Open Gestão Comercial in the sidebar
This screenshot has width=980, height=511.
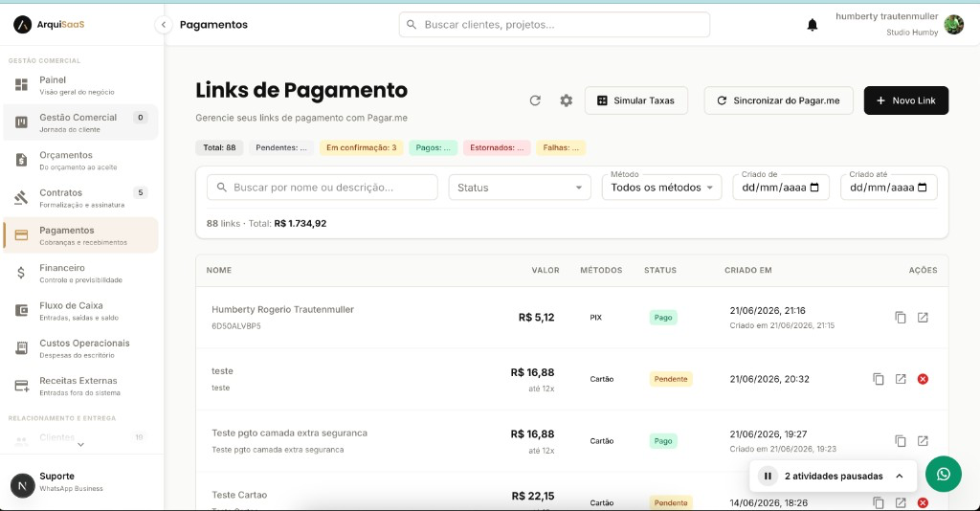[x=80, y=122]
